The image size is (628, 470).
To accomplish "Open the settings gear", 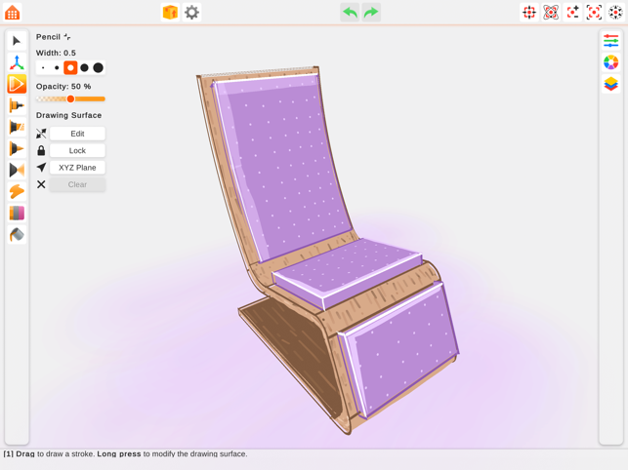I will pyautogui.click(x=191, y=13).
